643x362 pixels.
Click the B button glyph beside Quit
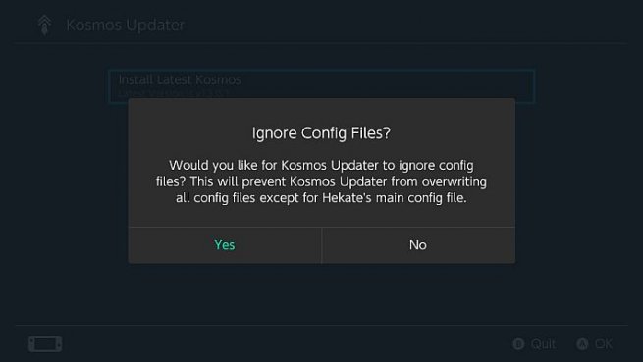coord(518,344)
